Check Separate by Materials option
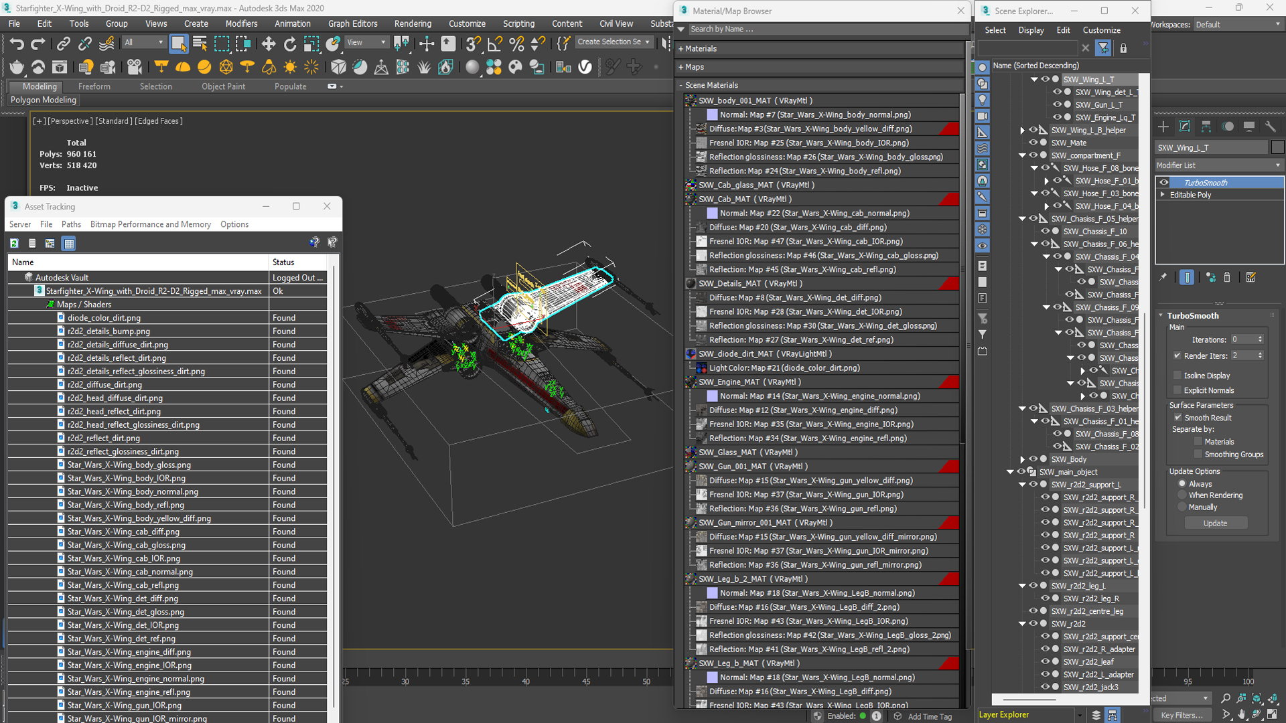The height and width of the screenshot is (723, 1286). [x=1198, y=442]
